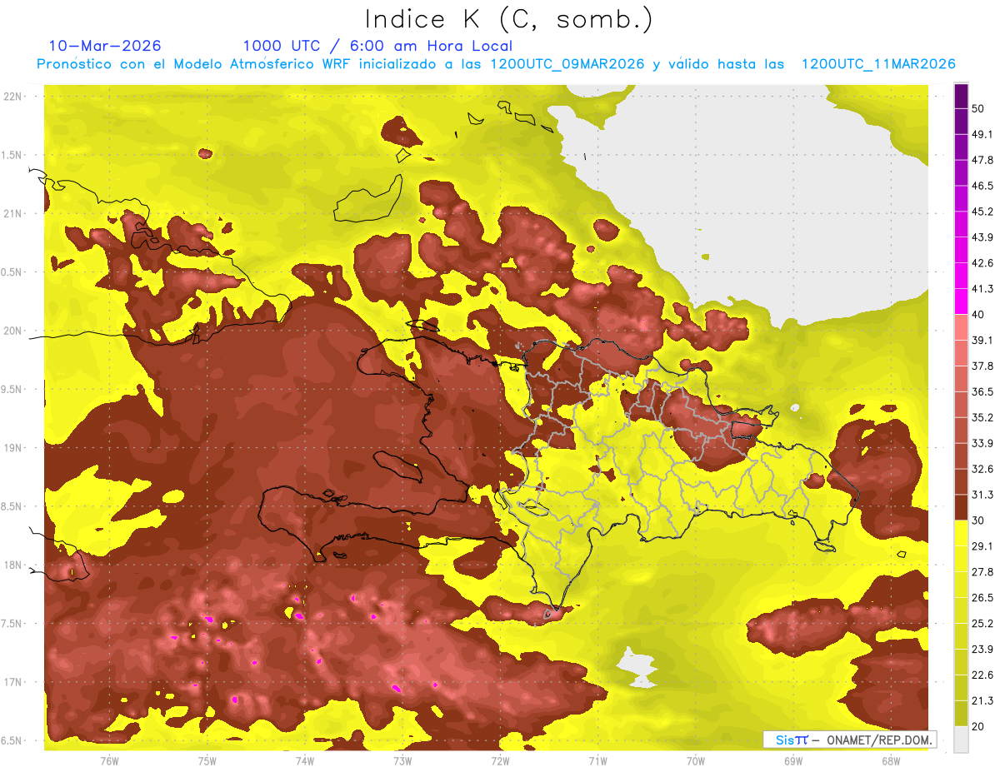Click the colorbar label "42.6"

(983, 263)
